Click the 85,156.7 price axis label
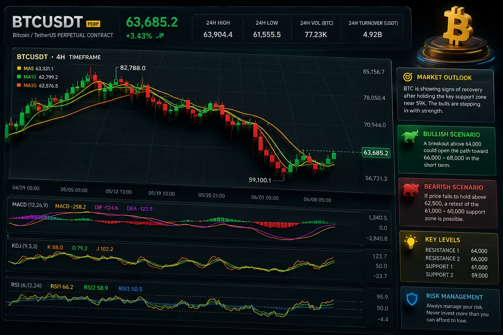The height and width of the screenshot is (335, 503). 374,72
